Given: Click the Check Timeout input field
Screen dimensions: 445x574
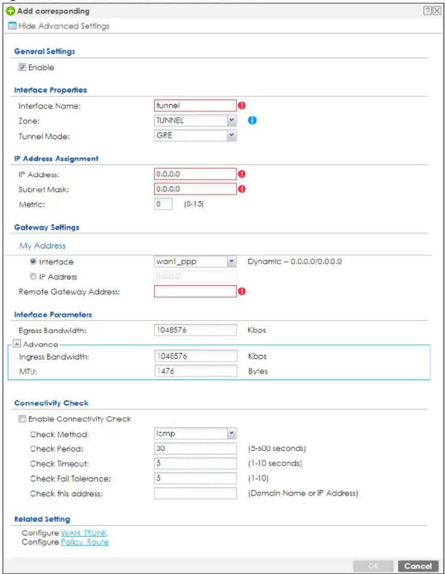Looking at the screenshot, I should point(195,464).
